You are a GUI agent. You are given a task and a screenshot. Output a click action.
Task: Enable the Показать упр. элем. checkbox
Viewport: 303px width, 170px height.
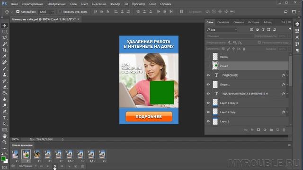[x=60, y=11]
